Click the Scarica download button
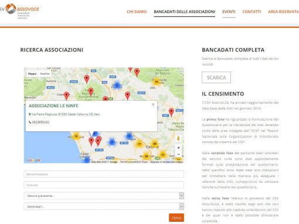Screen dimensions: 299x224 point(216,77)
